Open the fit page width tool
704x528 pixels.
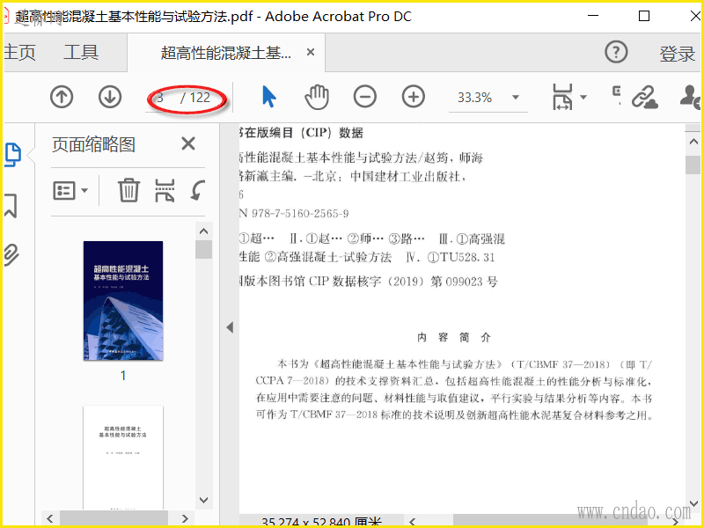pos(562,97)
